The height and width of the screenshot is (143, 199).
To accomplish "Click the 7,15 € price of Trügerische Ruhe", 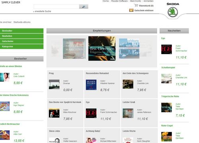I will [180, 116].
